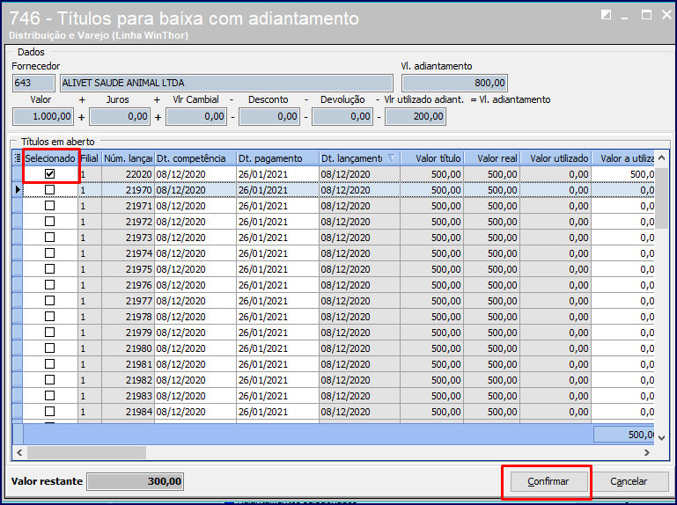Screen dimensions: 677x505
Task: Click Valor utilizado 0,00 in row 21978
Action: (556, 317)
